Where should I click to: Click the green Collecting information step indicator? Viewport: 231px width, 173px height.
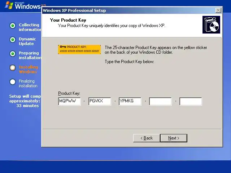[13, 26]
